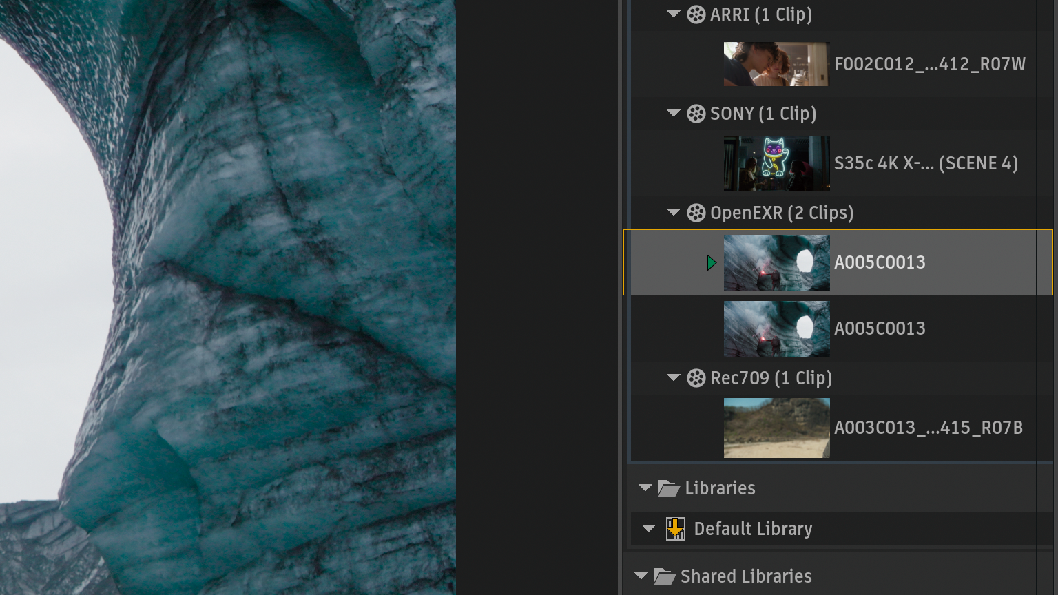Collapse the OpenEXR clip group triangle

[674, 212]
